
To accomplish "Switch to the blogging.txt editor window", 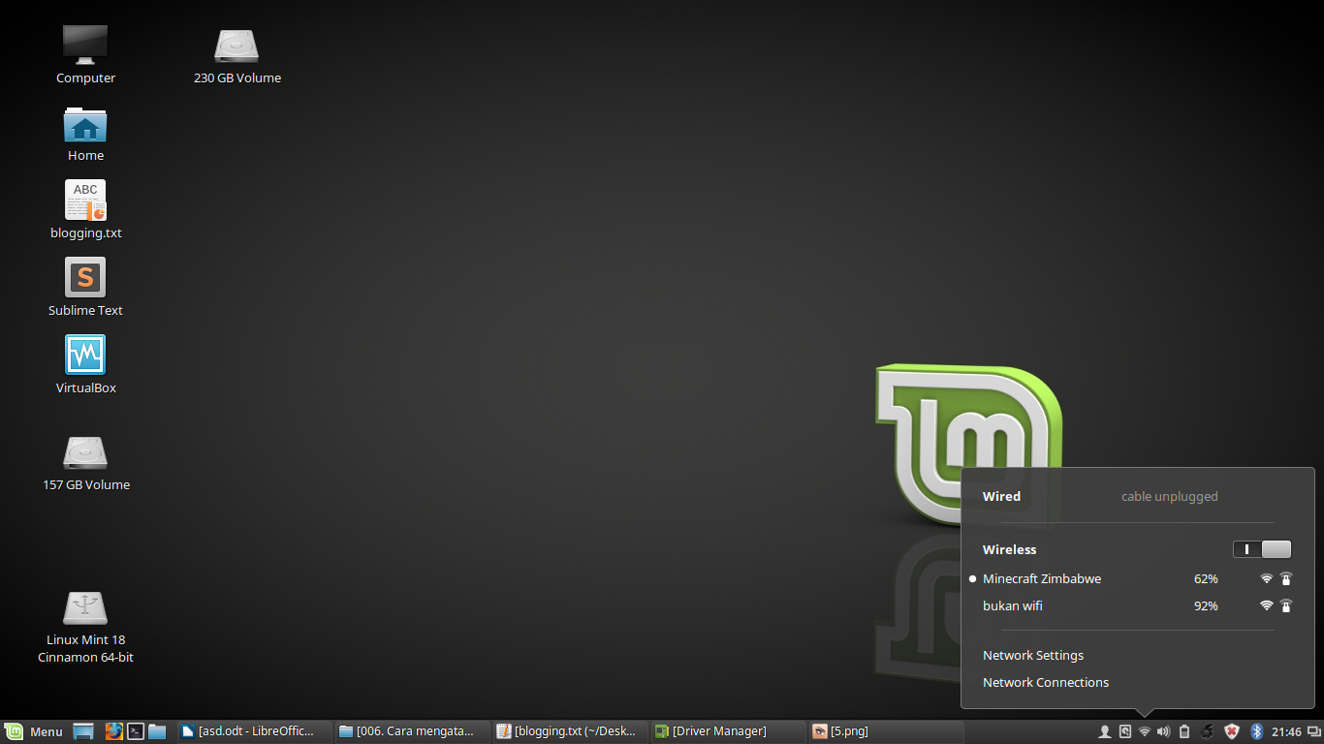I will pyautogui.click(x=571, y=731).
